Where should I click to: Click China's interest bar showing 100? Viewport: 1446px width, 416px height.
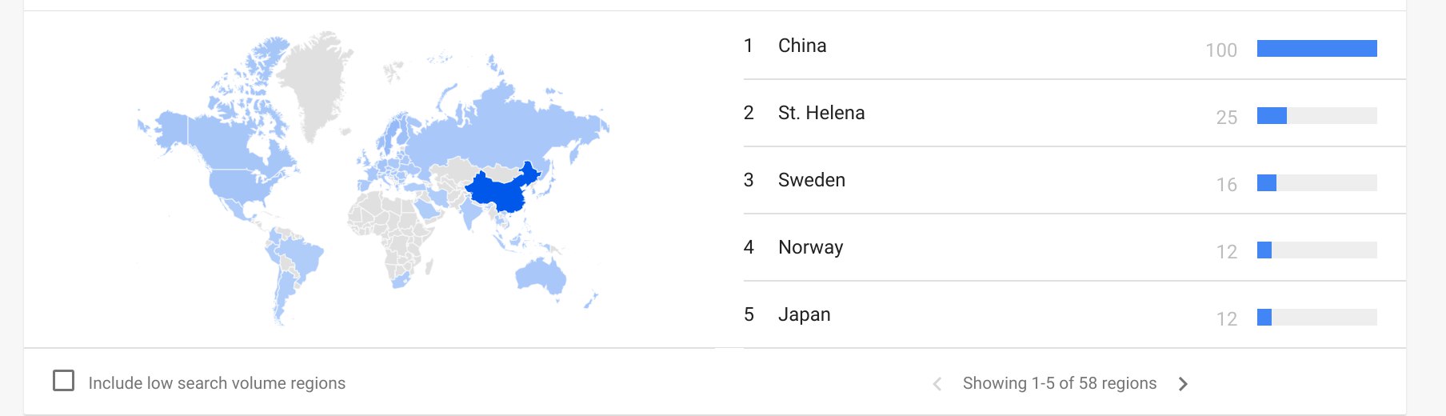tap(1317, 49)
